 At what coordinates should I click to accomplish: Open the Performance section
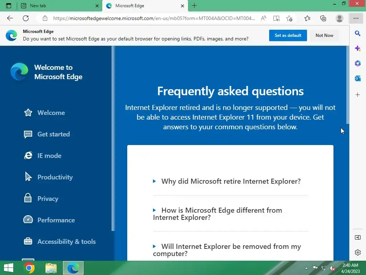point(49,220)
